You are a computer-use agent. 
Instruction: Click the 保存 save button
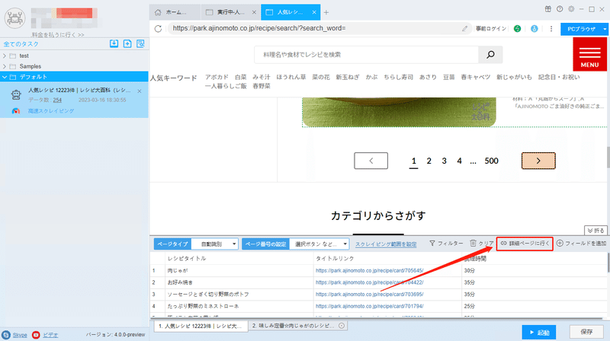pyautogui.click(x=586, y=332)
